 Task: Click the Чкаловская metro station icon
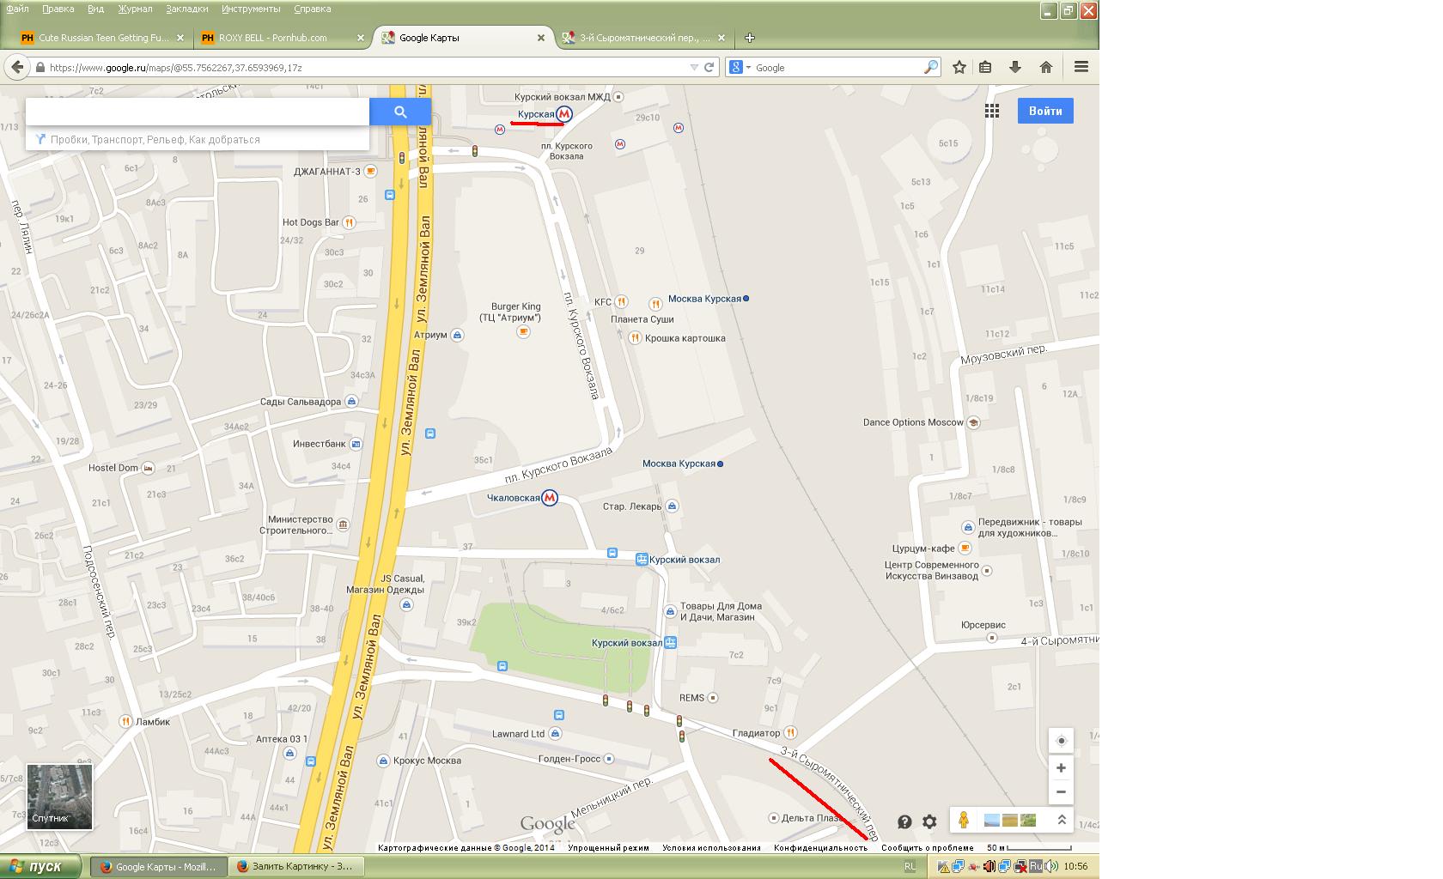[550, 498]
